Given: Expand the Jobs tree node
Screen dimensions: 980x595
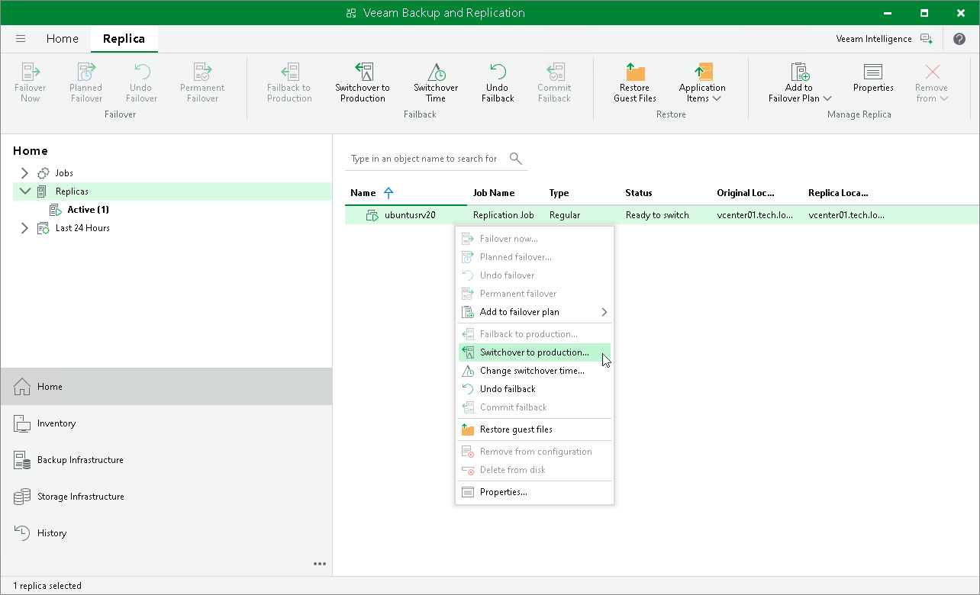Looking at the screenshot, I should (24, 173).
